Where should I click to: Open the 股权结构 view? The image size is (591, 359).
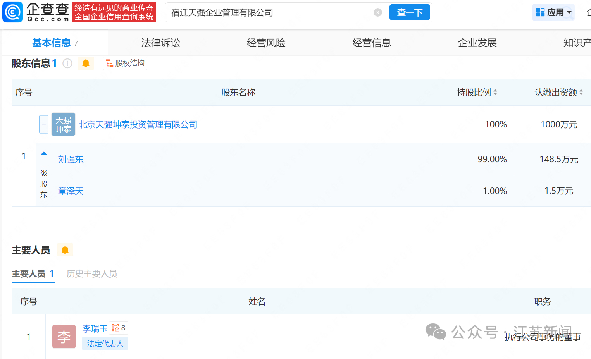click(125, 63)
